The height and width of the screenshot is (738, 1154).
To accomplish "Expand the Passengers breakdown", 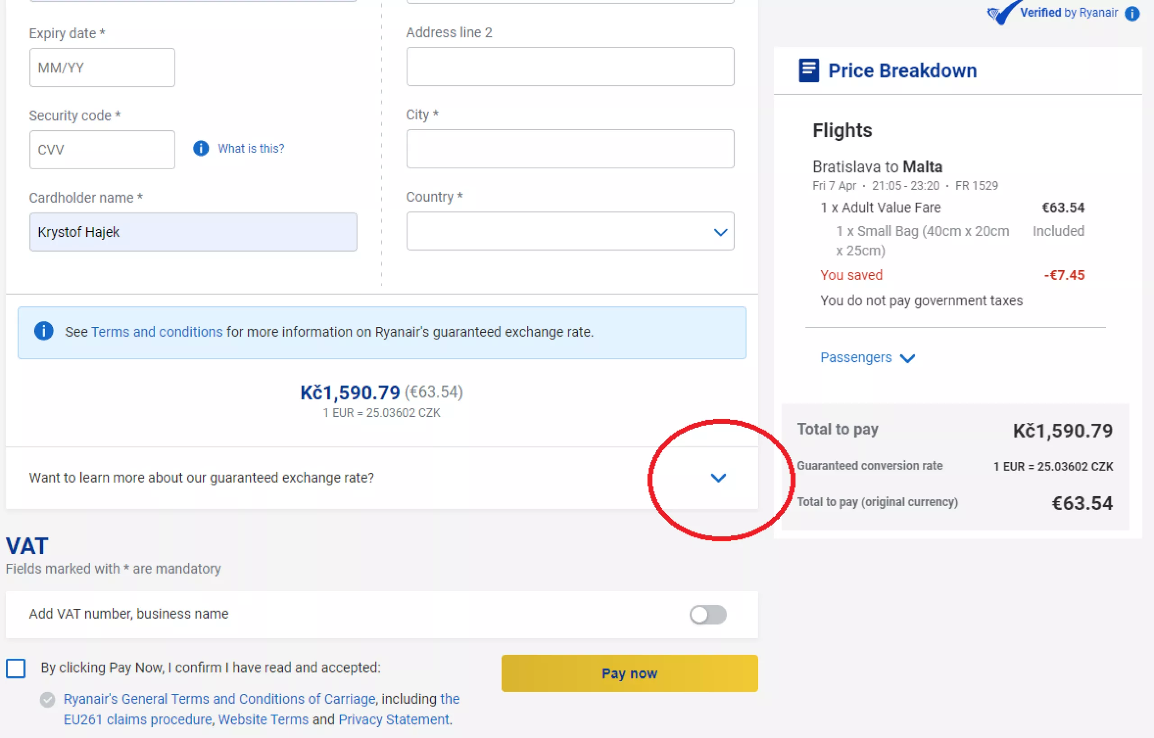I will [x=867, y=358].
